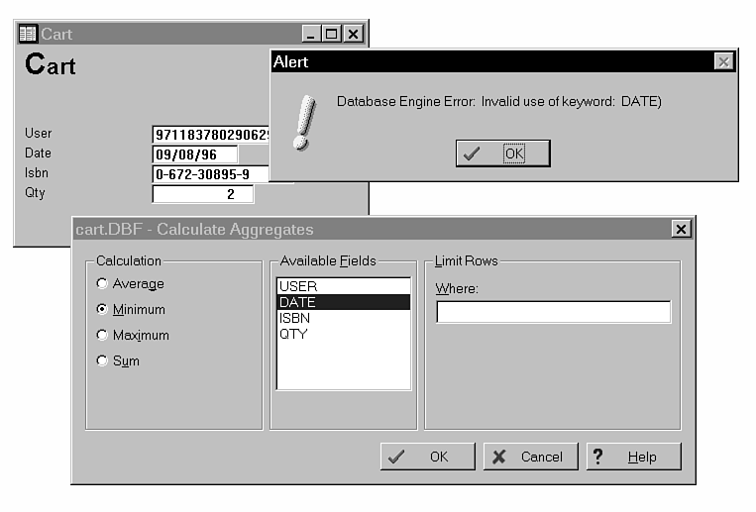The width and height of the screenshot is (756, 512).
Task: Select ISBN from Available Fields
Action: 295,318
